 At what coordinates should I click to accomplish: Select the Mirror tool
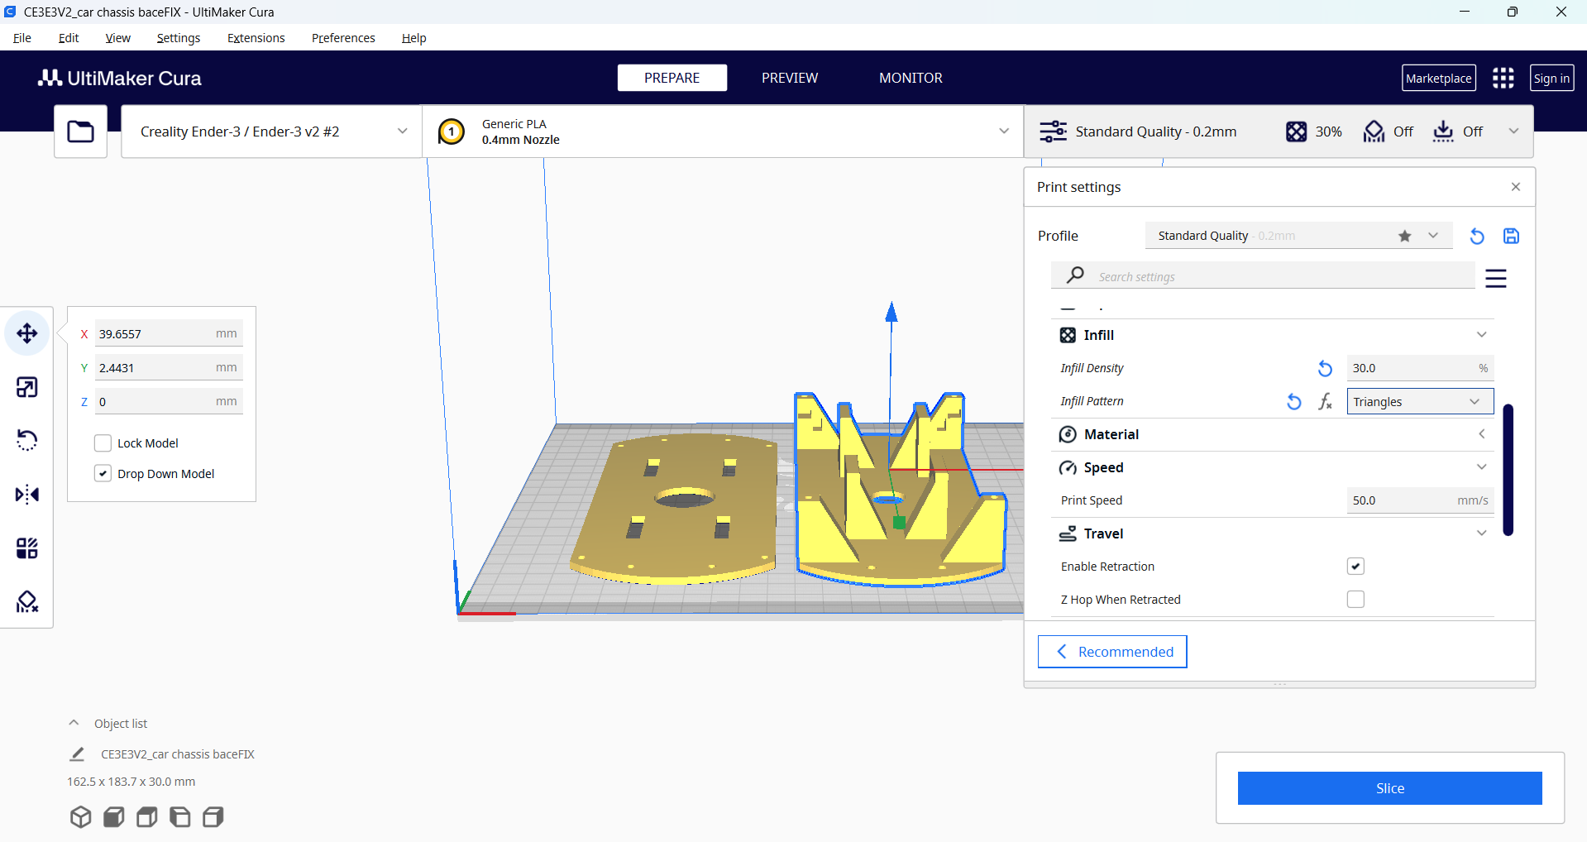click(x=27, y=495)
